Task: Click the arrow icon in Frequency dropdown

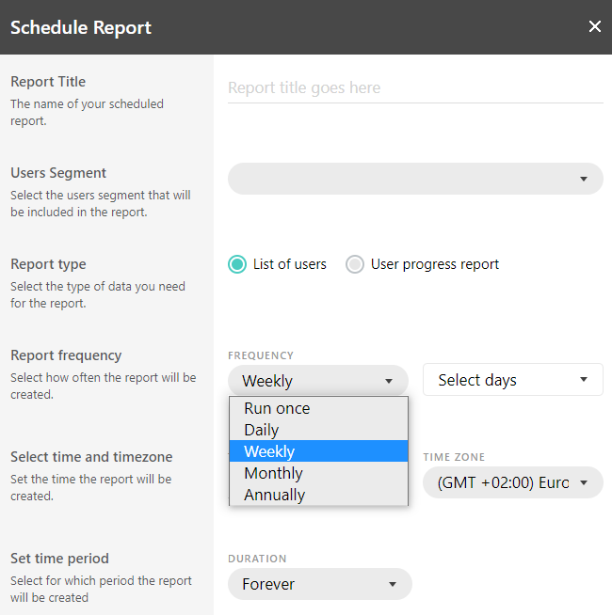Action: (x=388, y=381)
